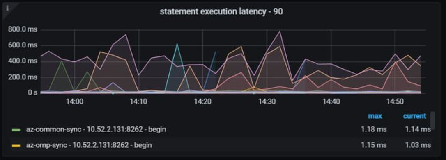Open the statement execution latency panel title

pos(221,11)
